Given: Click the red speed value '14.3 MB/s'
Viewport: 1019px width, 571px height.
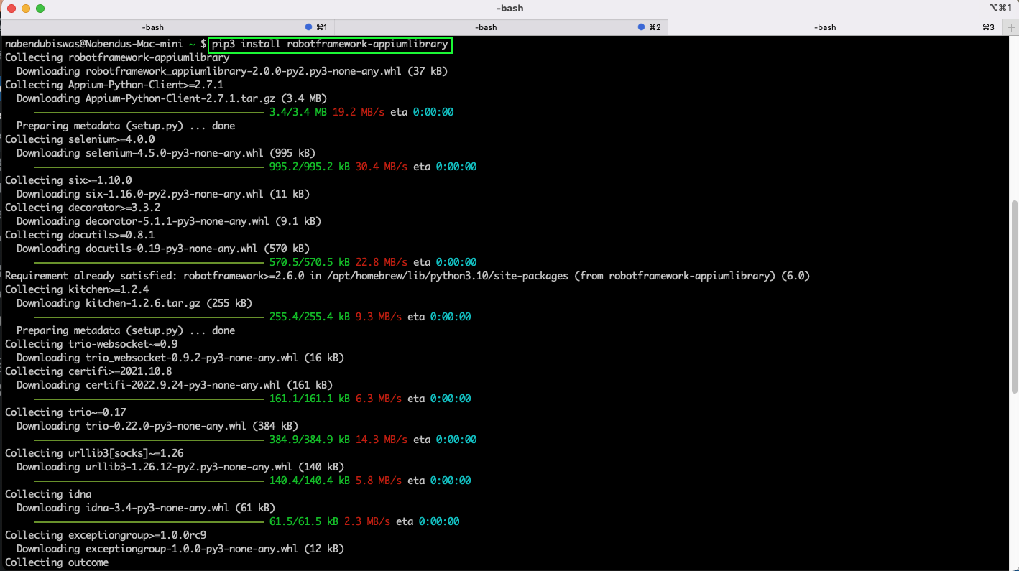Looking at the screenshot, I should 382,440.
